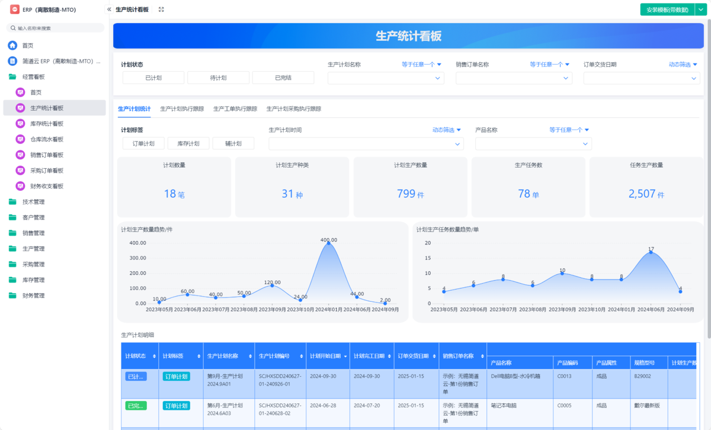Click the fullscreen icon beside 生产统计看板 title
Viewport: 711px width, 430px height.
pos(161,9)
